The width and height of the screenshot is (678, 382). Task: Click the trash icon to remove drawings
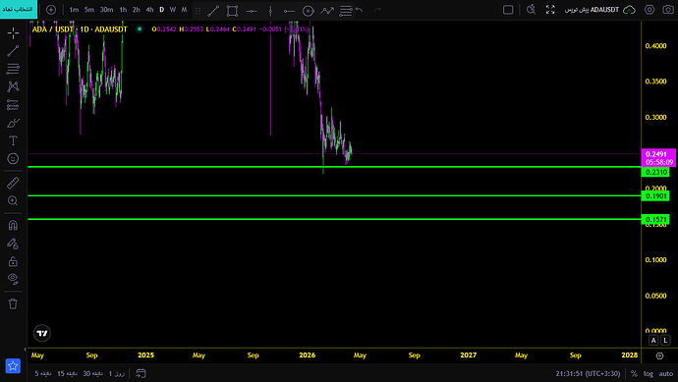coord(13,303)
